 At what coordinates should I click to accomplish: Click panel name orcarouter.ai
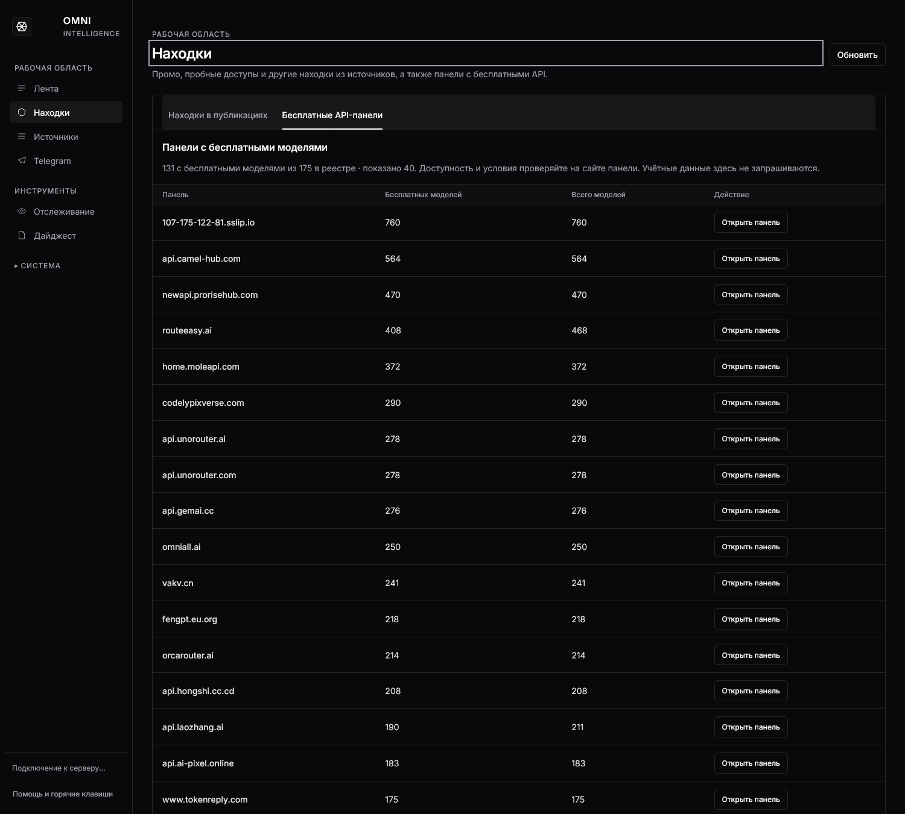coord(188,655)
